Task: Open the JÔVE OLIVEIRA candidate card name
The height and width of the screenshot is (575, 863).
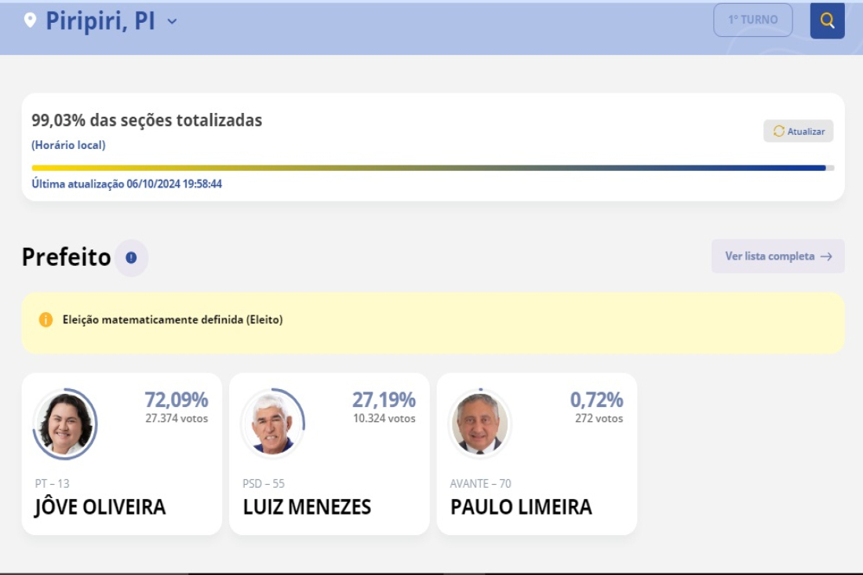Action: (100, 506)
